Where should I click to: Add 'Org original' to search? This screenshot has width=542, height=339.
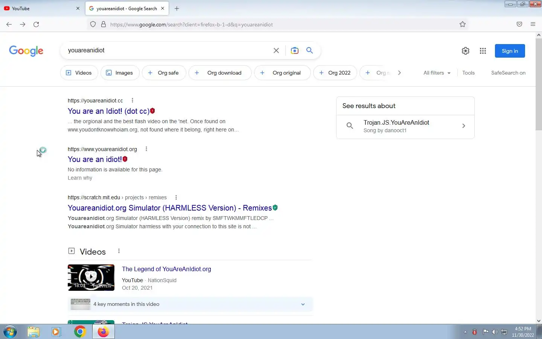pos(282,73)
